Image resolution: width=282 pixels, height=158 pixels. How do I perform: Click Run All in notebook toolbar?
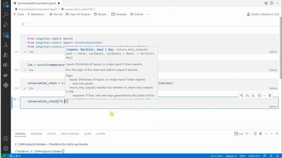(56, 14)
